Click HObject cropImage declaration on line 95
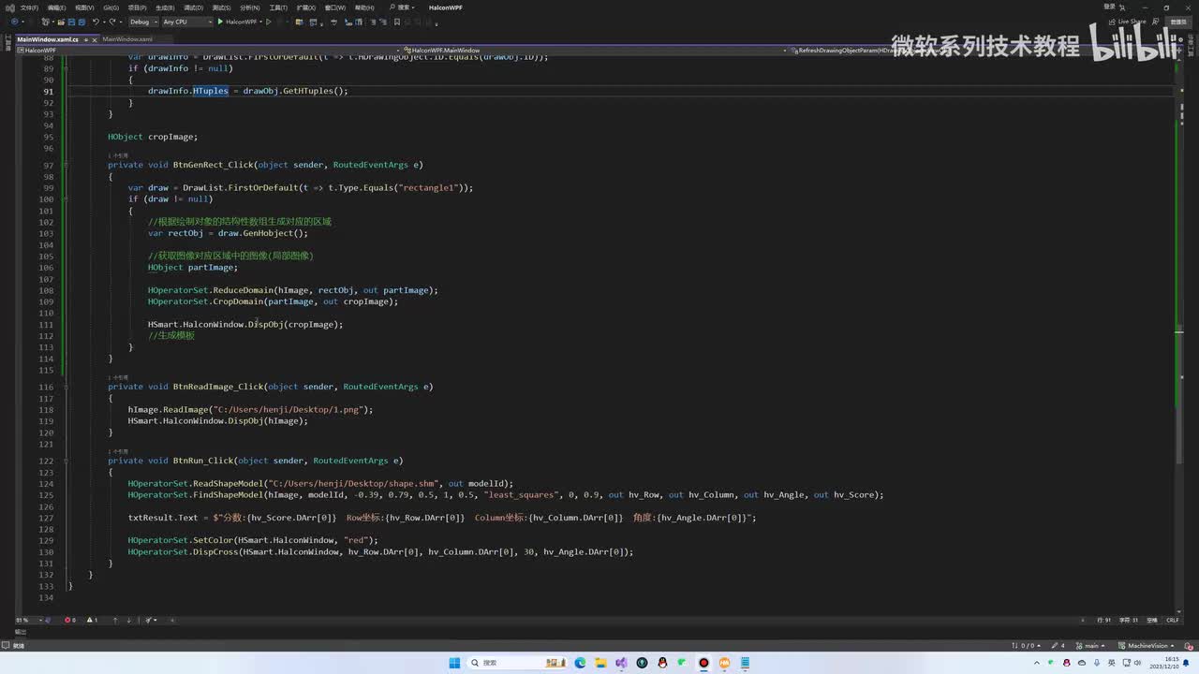 [153, 137]
